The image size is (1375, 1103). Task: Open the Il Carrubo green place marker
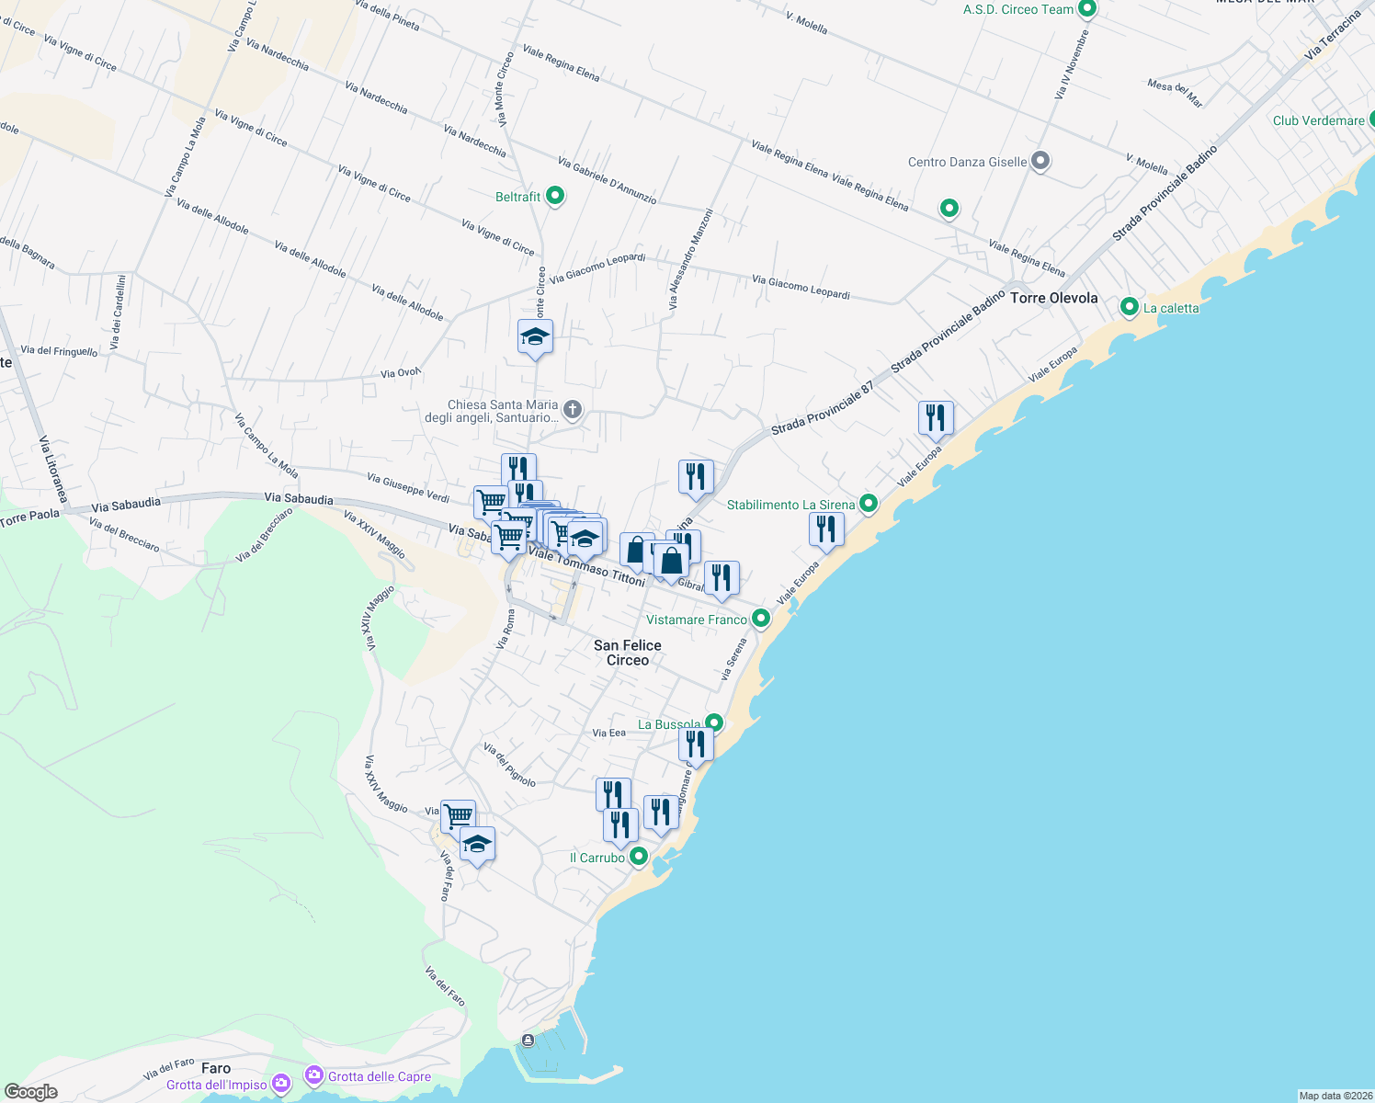click(639, 857)
